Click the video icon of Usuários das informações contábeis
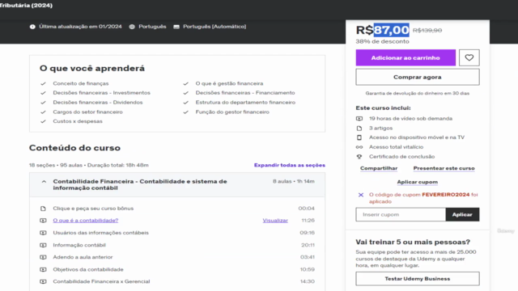The height and width of the screenshot is (291, 518). coord(43,233)
